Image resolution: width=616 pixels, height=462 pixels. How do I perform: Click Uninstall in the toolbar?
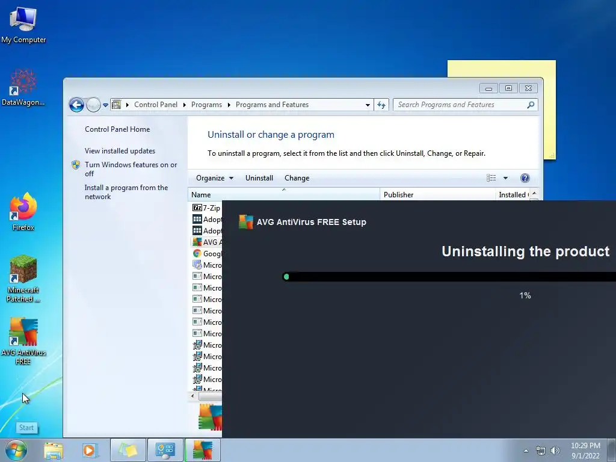pyautogui.click(x=259, y=178)
